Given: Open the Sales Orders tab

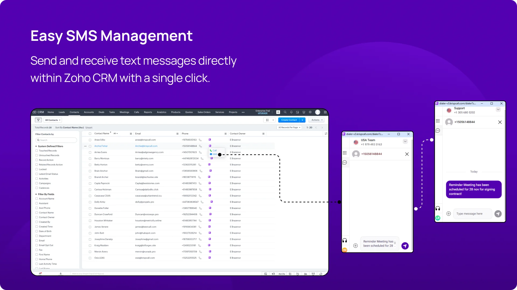Looking at the screenshot, I should coord(204,112).
